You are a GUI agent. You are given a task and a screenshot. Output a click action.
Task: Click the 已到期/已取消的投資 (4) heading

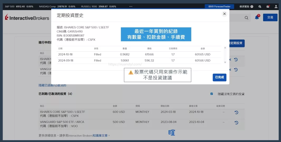55,94
